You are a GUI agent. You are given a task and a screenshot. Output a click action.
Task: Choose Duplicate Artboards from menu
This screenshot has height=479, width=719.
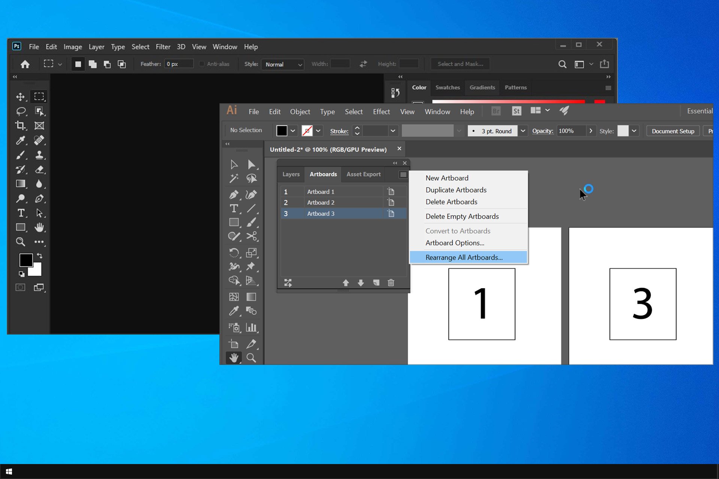pos(456,190)
